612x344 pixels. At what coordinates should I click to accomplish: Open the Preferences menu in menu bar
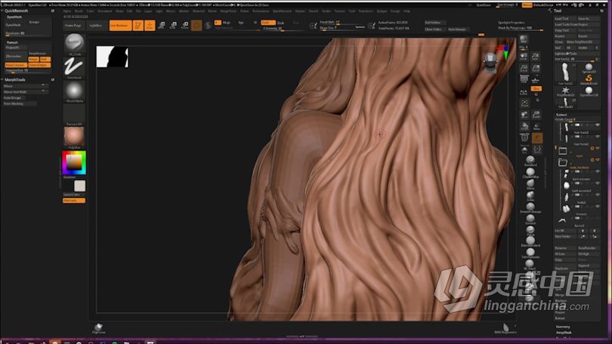261,11
